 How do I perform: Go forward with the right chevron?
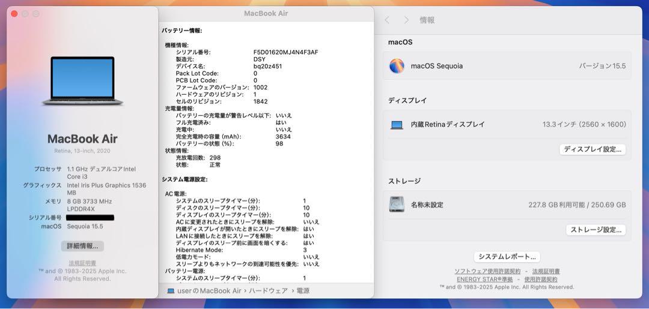coord(406,20)
